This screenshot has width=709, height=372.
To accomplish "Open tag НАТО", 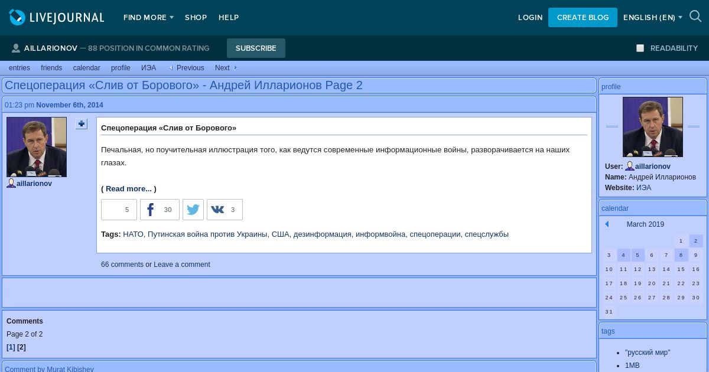I will [133, 234].
